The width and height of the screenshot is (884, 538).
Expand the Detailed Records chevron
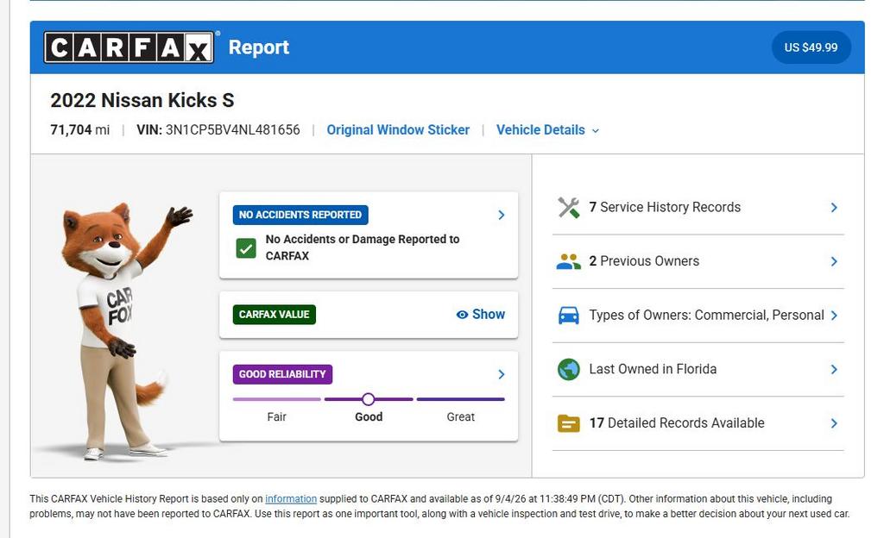pos(834,423)
